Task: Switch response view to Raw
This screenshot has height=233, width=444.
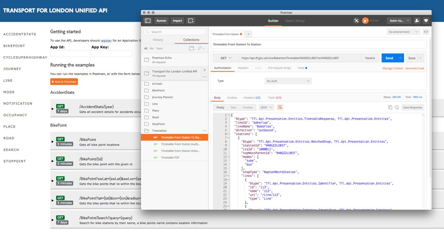Action: pos(233,107)
